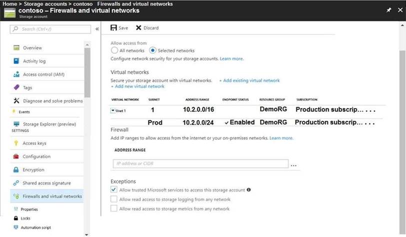The height and width of the screenshot is (237, 406).
Task: Click the IP address or CIDR field
Action: click(200, 164)
